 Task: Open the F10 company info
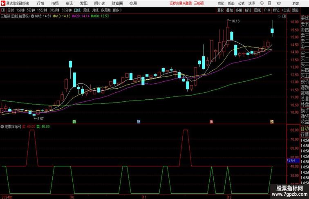pos(267,10)
